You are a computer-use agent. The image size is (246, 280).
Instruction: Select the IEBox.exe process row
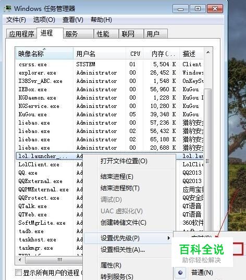[x=110, y=89]
